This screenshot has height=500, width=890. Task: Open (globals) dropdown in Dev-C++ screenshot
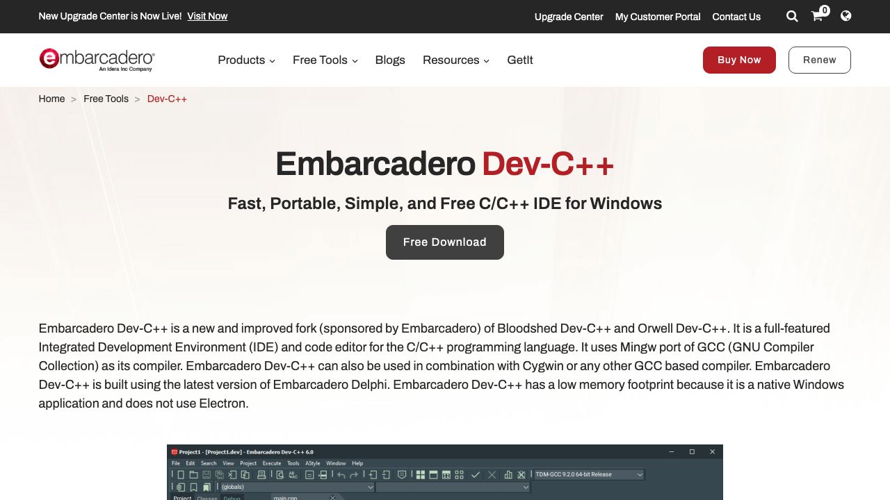tap(298, 487)
